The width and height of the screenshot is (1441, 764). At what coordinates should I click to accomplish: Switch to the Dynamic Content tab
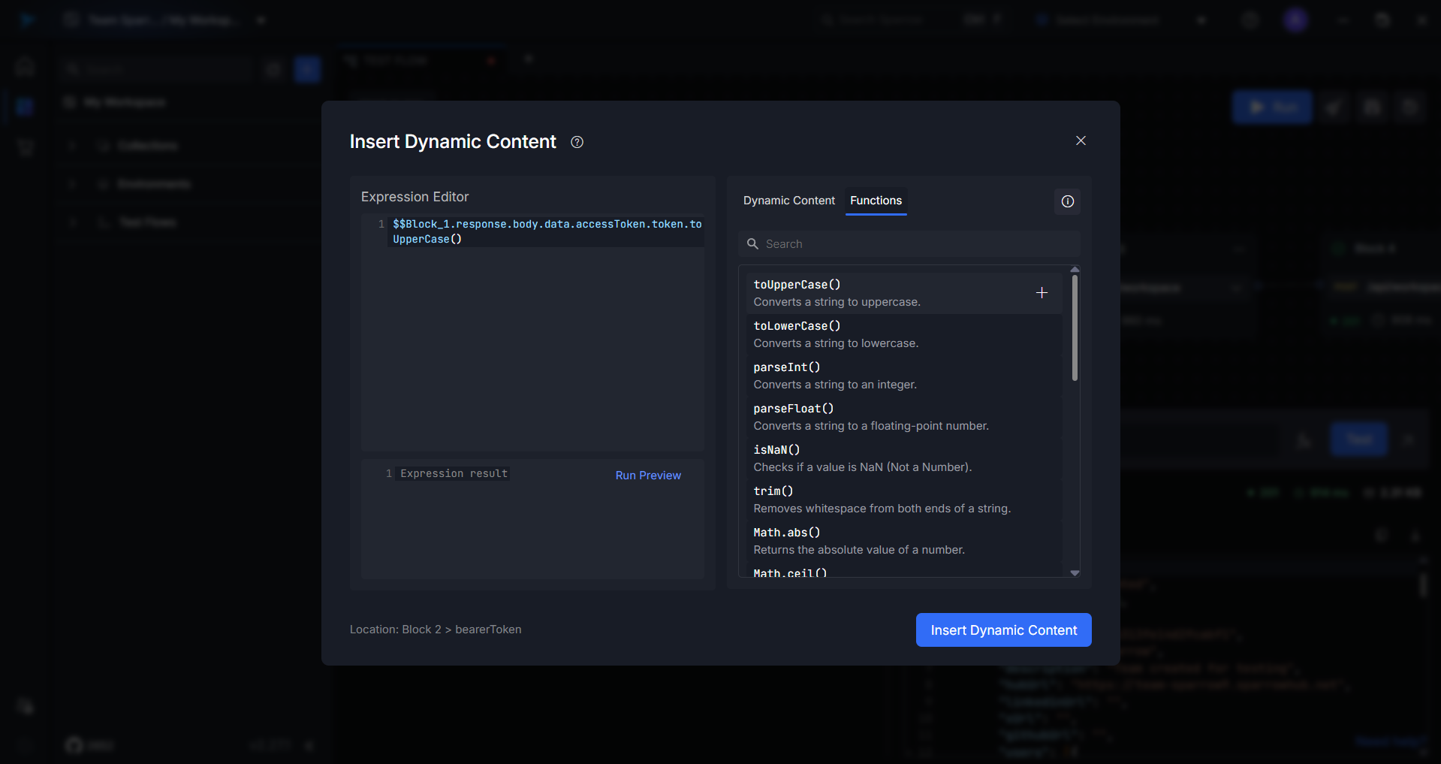coord(788,201)
